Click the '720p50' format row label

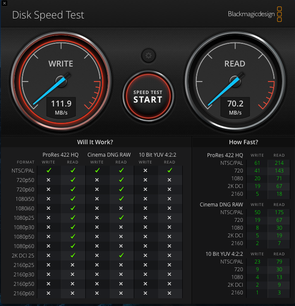(25, 180)
